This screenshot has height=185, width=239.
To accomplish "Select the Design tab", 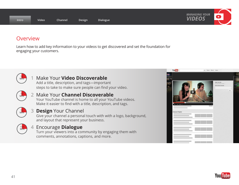I will tap(83, 20).
